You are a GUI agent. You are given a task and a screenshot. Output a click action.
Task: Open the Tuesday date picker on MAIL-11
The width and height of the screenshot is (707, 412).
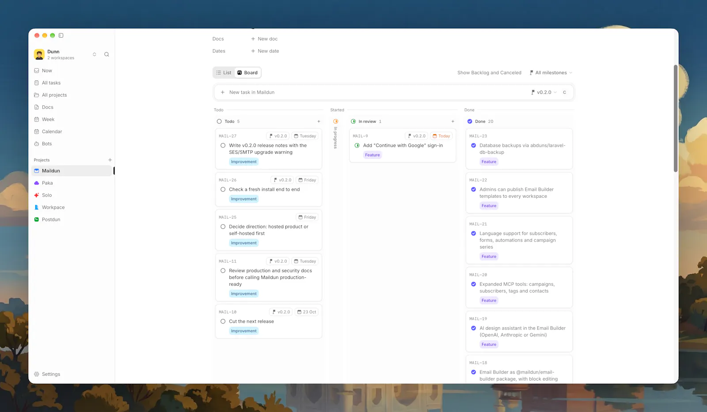point(305,261)
